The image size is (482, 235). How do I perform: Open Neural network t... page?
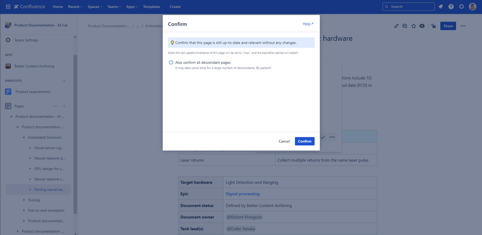tap(49, 179)
